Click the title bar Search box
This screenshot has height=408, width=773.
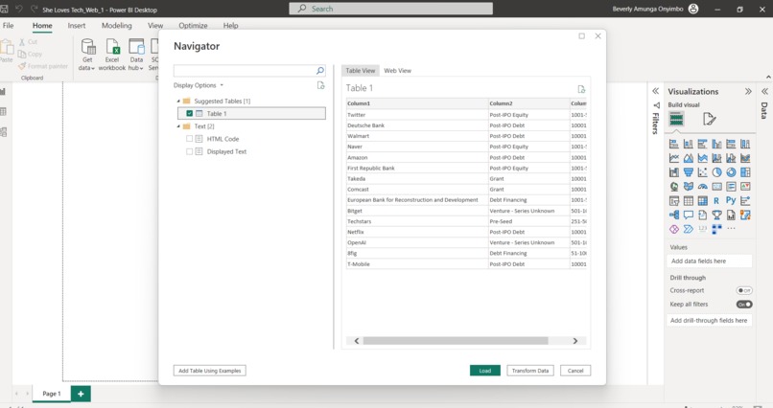[x=391, y=9]
